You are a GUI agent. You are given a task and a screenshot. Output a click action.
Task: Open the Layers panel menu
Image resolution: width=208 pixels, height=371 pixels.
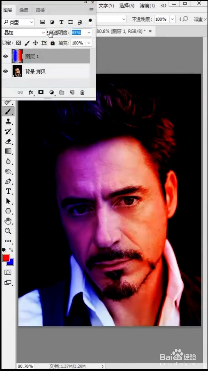pos(92,10)
